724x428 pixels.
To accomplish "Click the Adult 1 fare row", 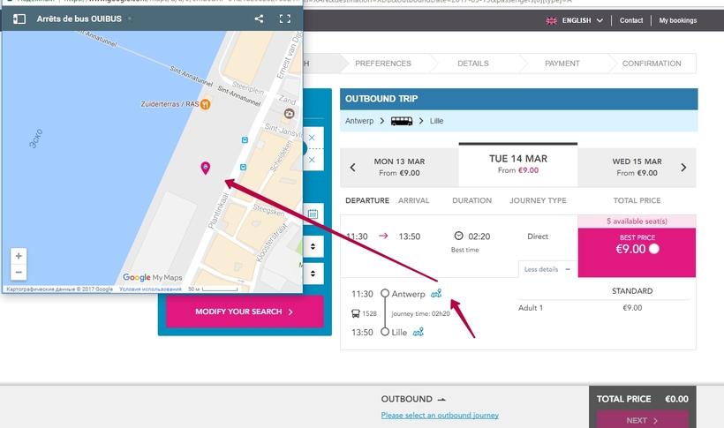I will coord(604,308).
